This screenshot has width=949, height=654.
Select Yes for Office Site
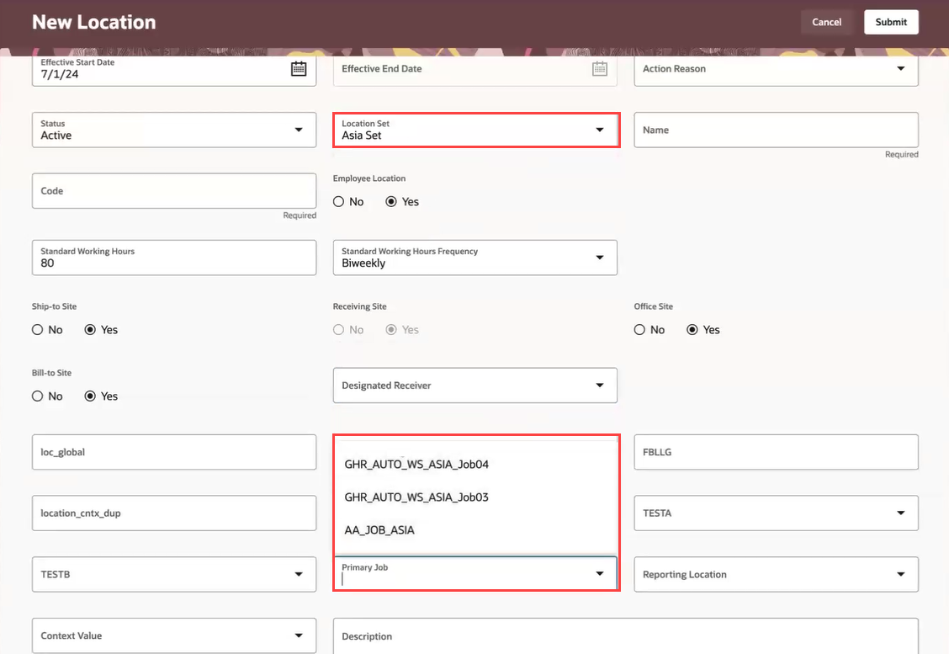click(x=692, y=329)
